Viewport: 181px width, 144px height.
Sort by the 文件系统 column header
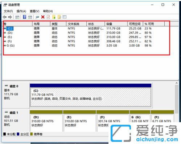click(x=77, y=24)
